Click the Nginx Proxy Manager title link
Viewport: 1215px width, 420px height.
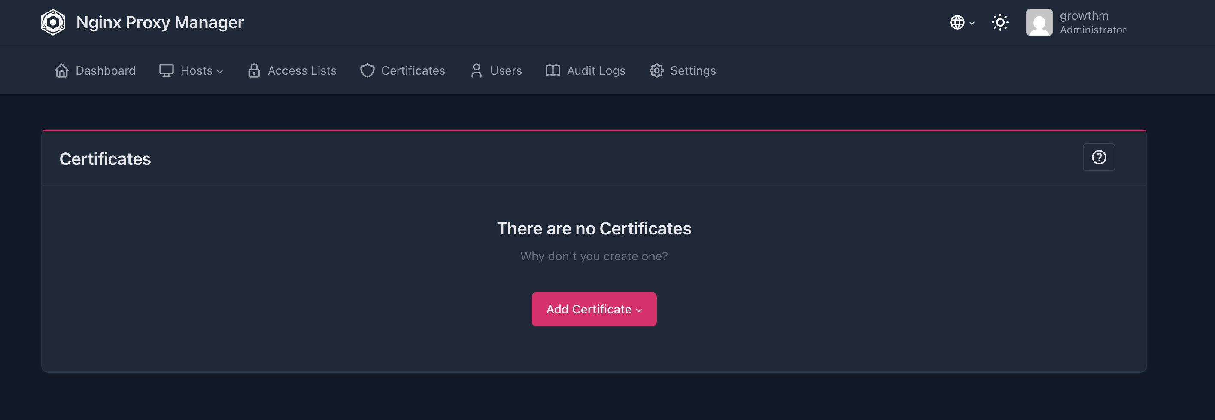pyautogui.click(x=160, y=22)
